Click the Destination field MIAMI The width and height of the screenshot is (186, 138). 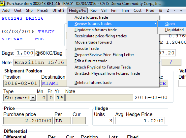tap(54, 83)
